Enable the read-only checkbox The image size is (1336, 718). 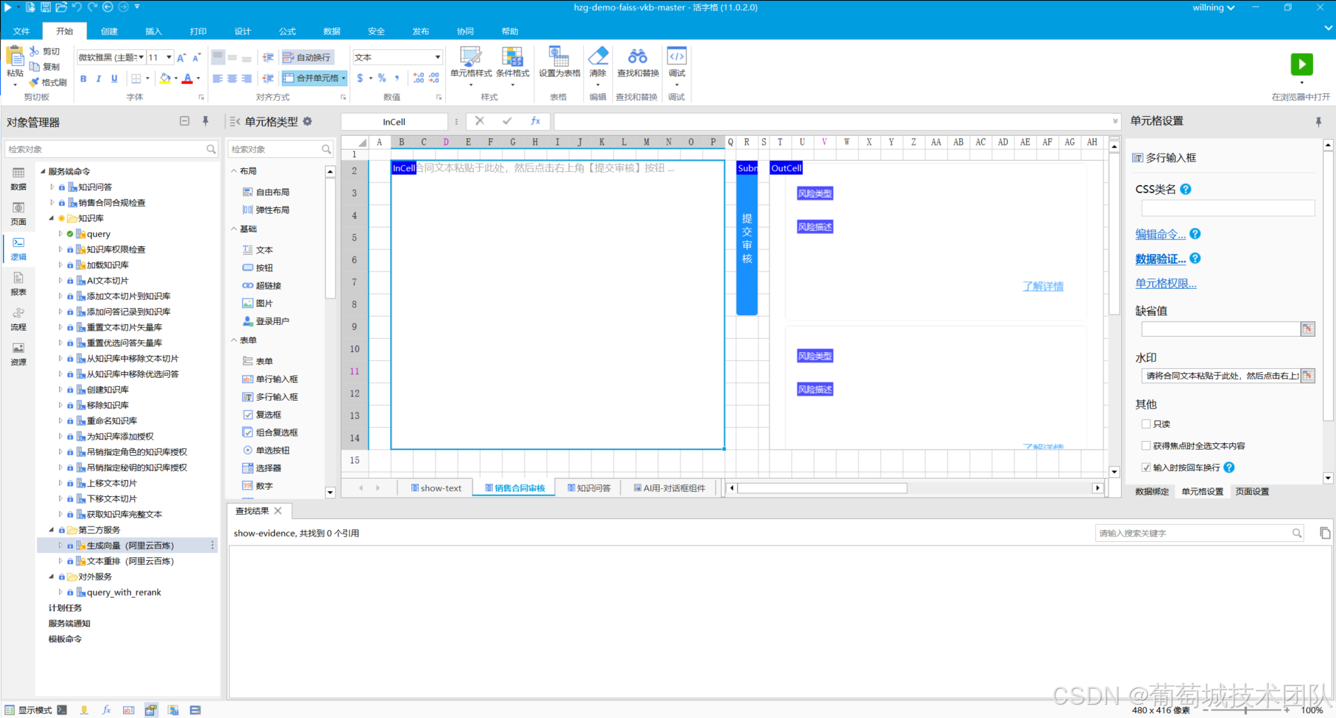1145,424
